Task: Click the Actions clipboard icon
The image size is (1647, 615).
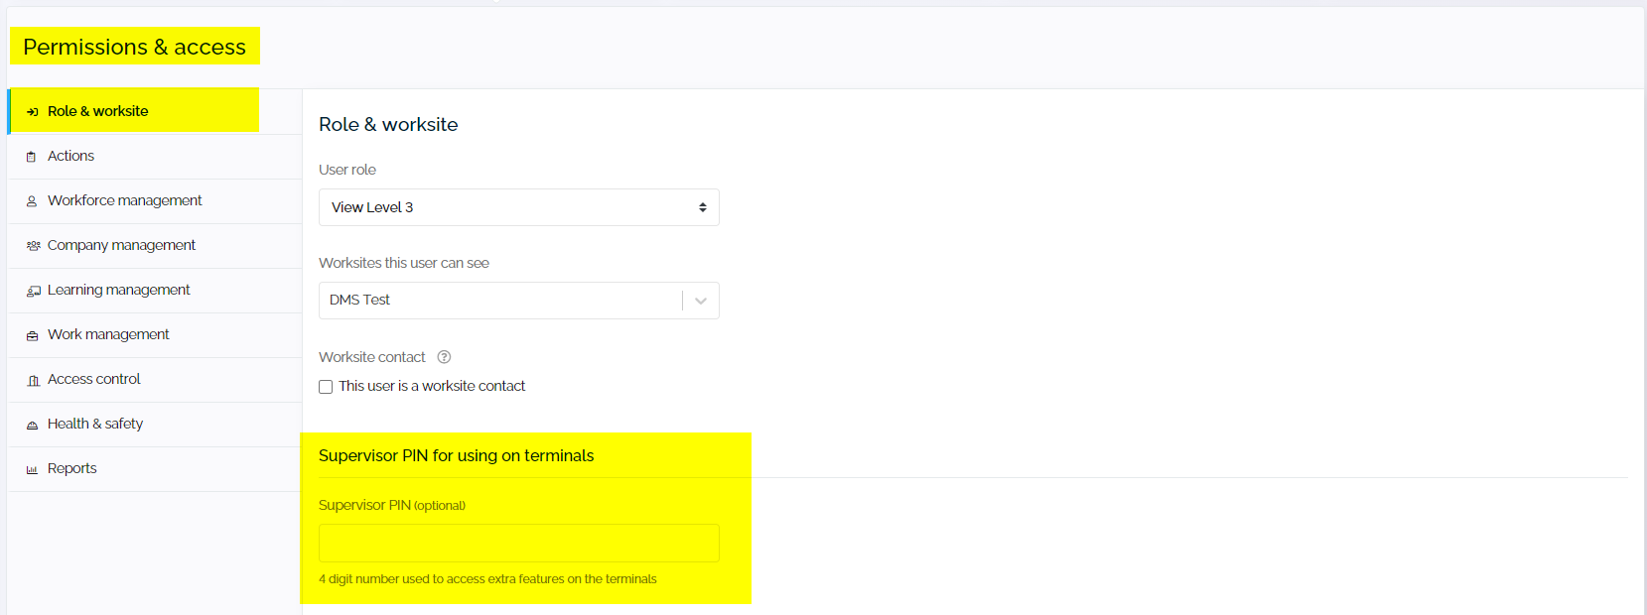Action: point(32,157)
